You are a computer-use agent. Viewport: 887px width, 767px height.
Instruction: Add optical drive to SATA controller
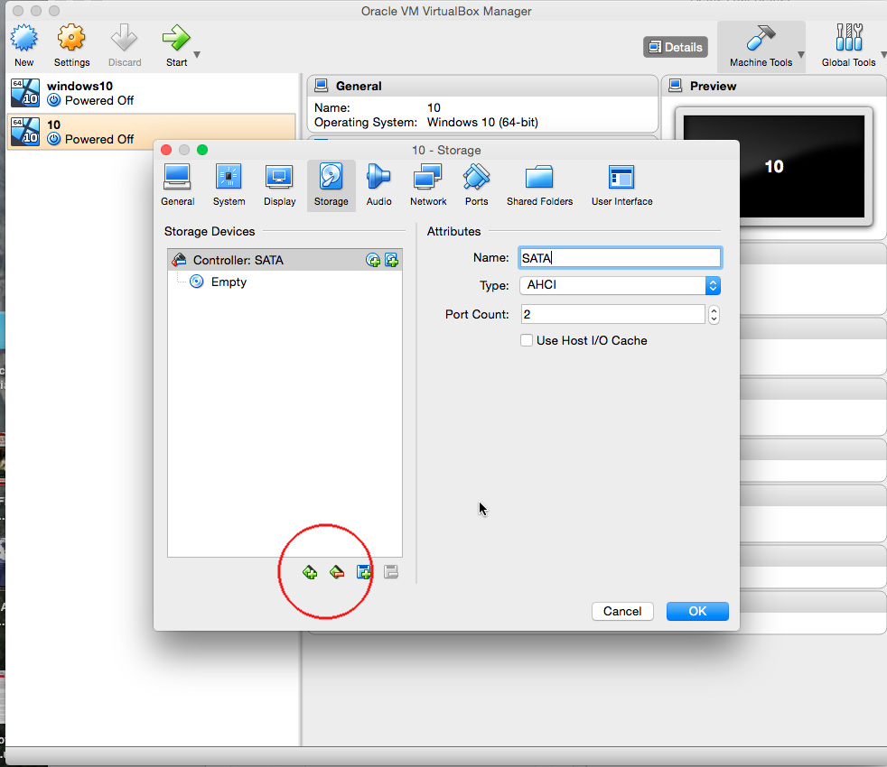(x=373, y=260)
